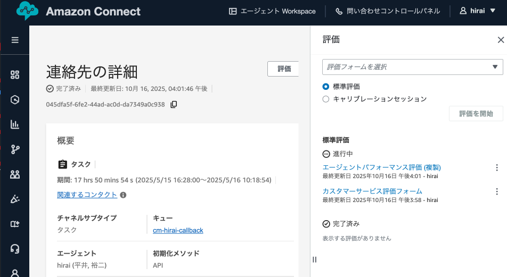Open the users group sidebar icon
The height and width of the screenshot is (277, 507).
(15, 174)
